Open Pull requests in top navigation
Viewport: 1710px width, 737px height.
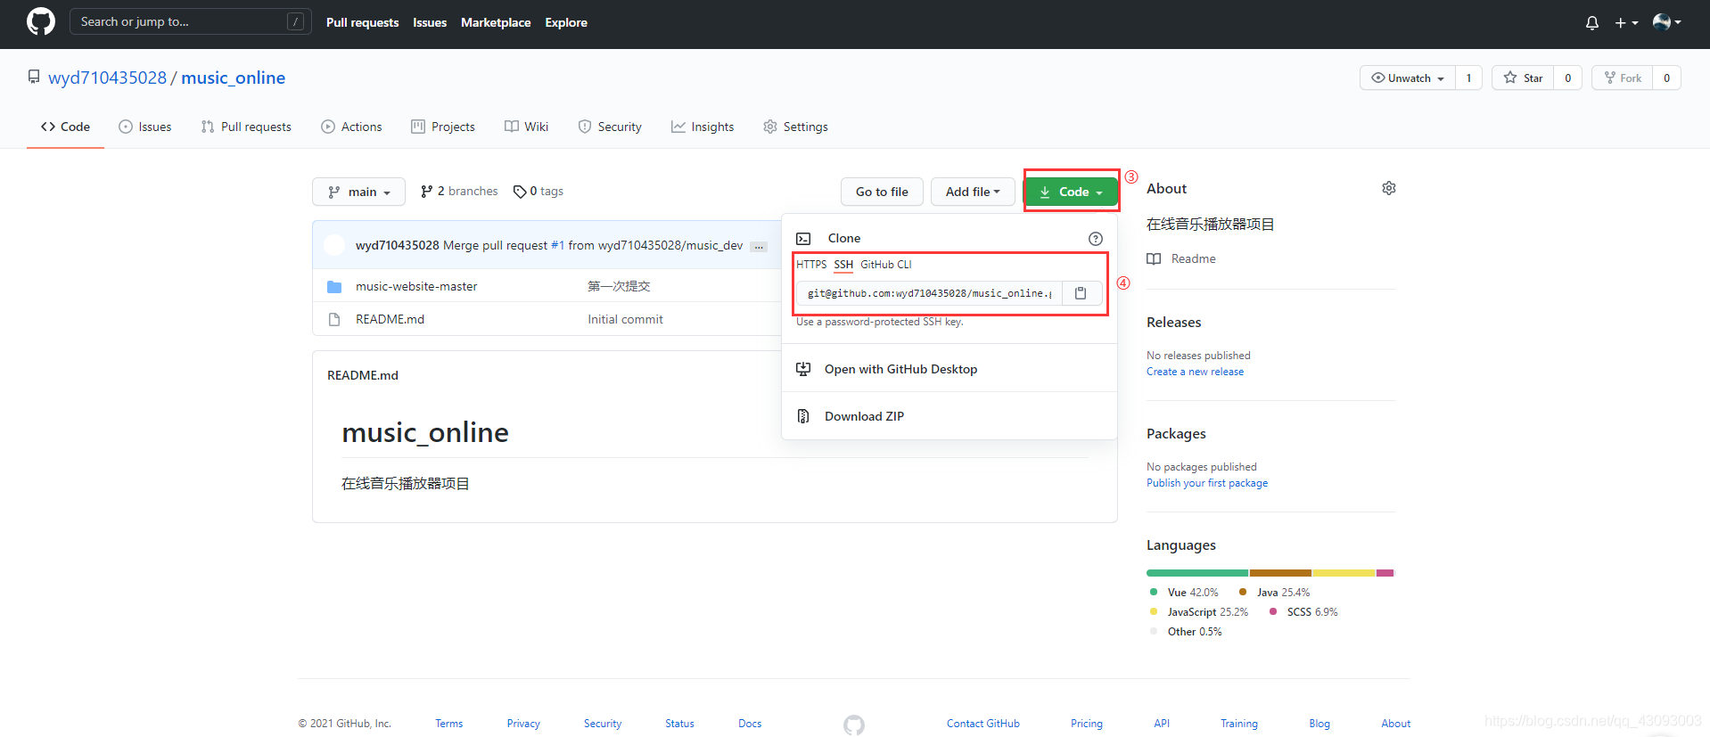tap(362, 22)
